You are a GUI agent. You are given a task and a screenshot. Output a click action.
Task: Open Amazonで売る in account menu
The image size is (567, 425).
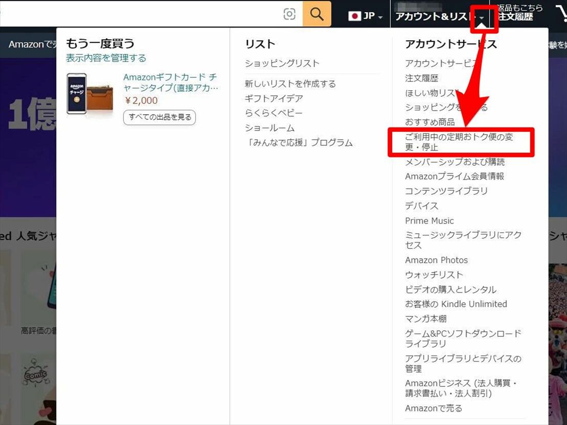point(433,408)
